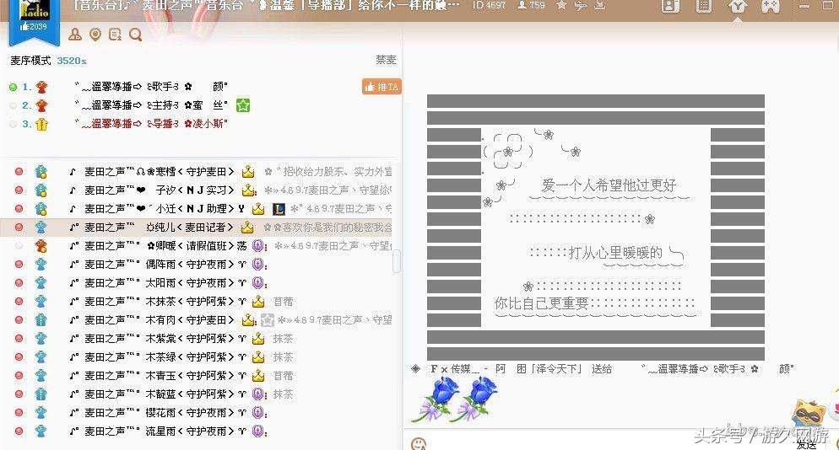Open the shirt skin icon in header
Viewport: 839px width, 450px height.
pos(738,6)
